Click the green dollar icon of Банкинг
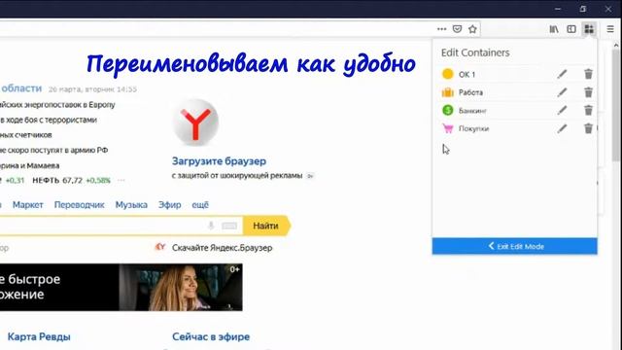This screenshot has width=622, height=350. coord(447,110)
